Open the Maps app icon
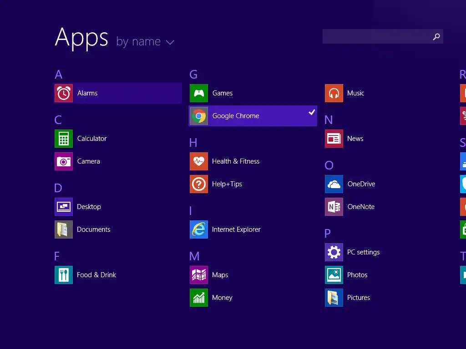Image resolution: width=466 pixels, height=349 pixels. point(199,275)
